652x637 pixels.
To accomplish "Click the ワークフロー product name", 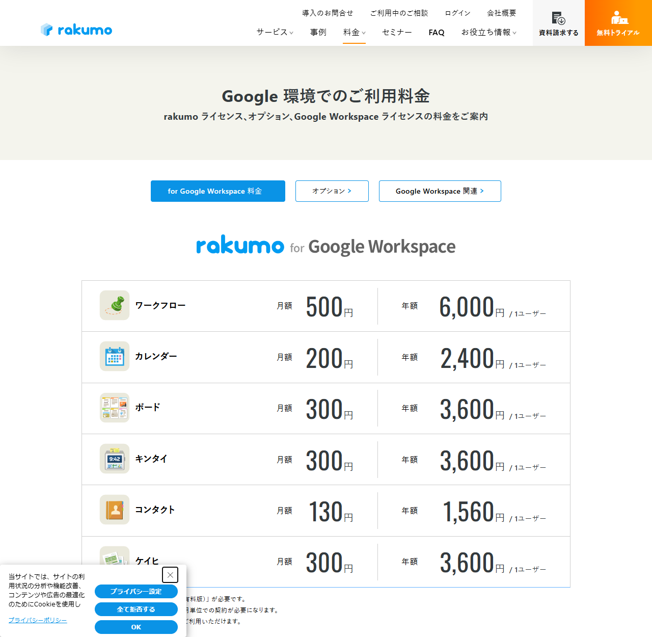I will [160, 305].
